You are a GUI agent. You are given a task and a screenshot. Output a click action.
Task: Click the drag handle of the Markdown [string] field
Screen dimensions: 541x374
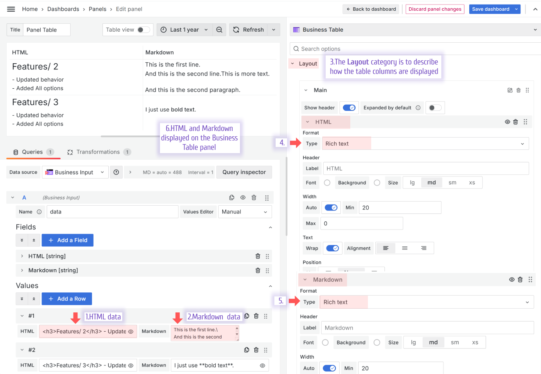click(267, 271)
